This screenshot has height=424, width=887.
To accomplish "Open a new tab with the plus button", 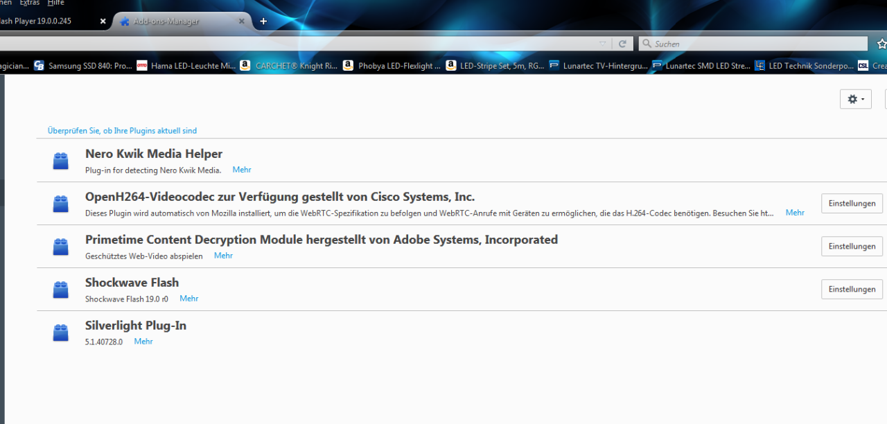I will (263, 21).
